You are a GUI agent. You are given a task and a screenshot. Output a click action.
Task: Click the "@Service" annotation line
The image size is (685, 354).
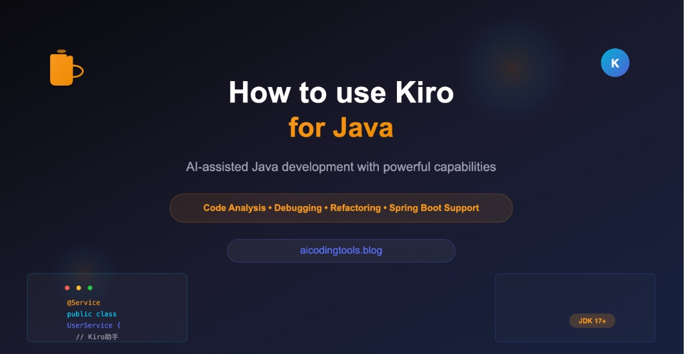(x=83, y=303)
